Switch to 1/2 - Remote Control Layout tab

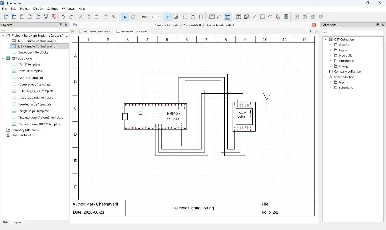(x=95, y=32)
